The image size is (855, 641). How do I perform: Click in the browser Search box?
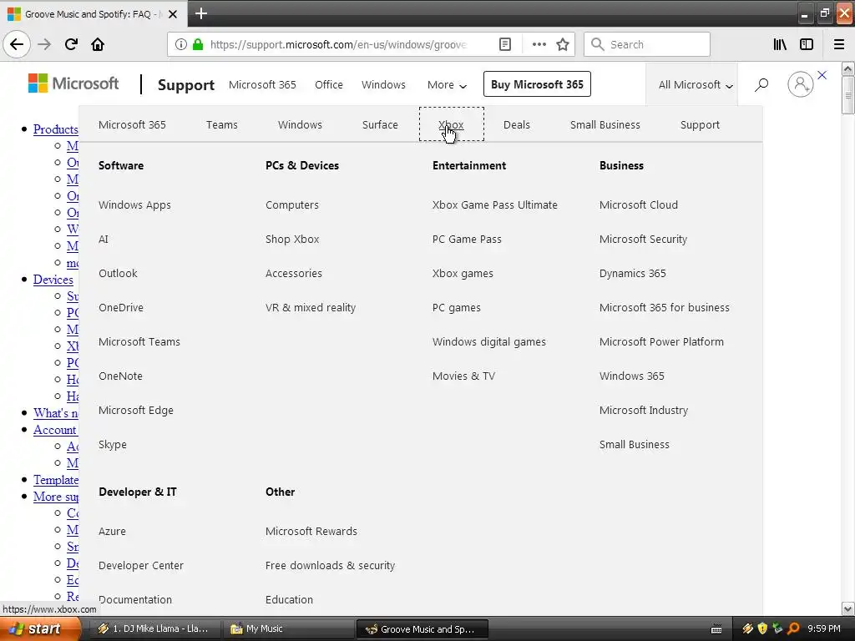tap(647, 44)
